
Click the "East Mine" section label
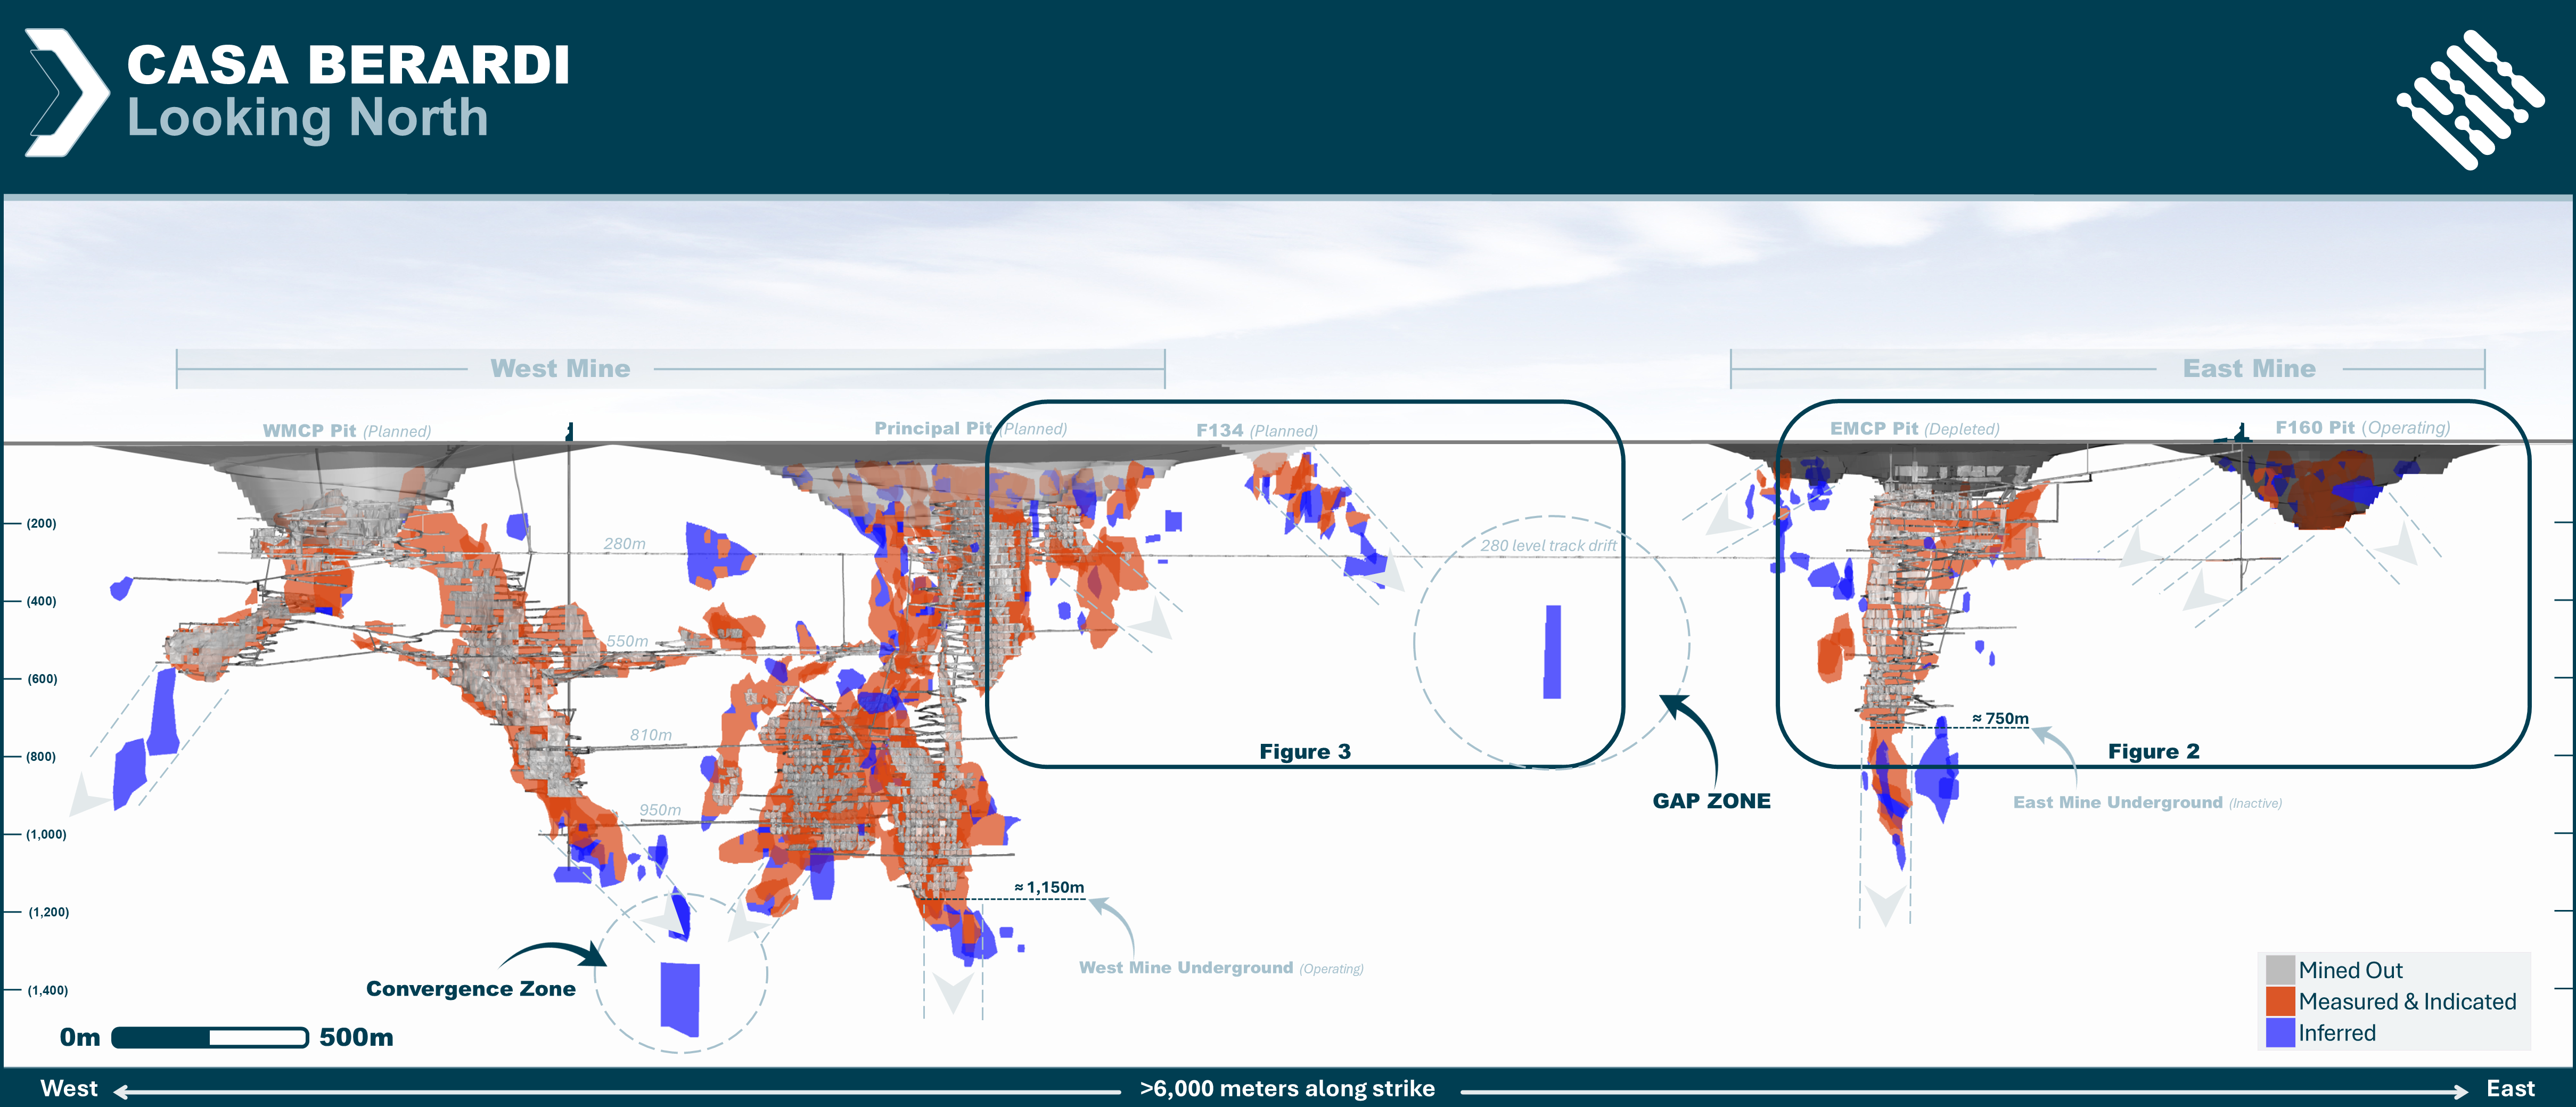pyautogui.click(x=2249, y=369)
